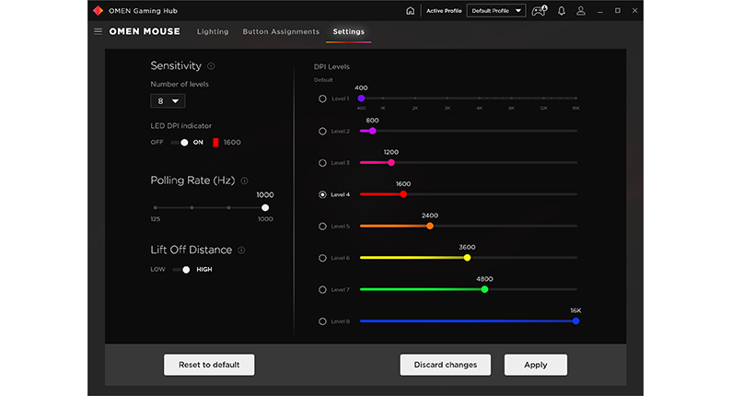Click the red LED DPI color swatch
Screen dimensions: 732x396
click(215, 143)
